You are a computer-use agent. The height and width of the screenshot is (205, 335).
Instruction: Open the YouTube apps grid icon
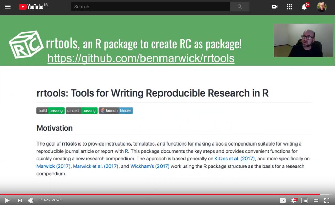coord(289,7)
